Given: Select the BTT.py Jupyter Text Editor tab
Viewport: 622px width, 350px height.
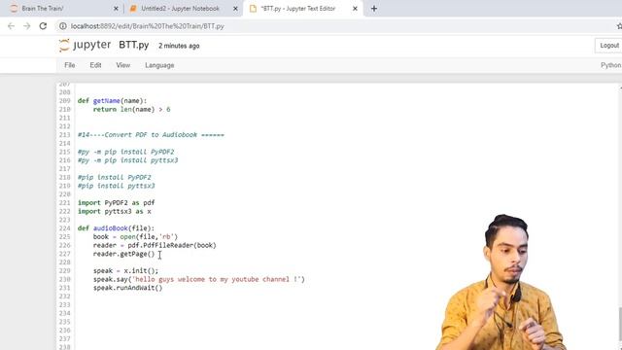Looking at the screenshot, I should click(298, 9).
